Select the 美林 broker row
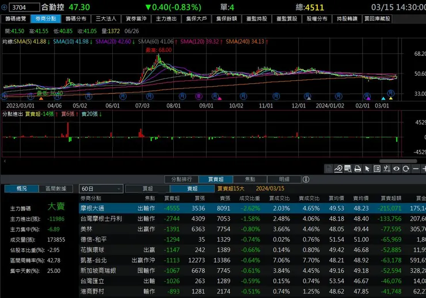426x298 pixels. click(252, 229)
